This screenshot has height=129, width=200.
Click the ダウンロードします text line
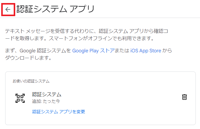(28, 58)
